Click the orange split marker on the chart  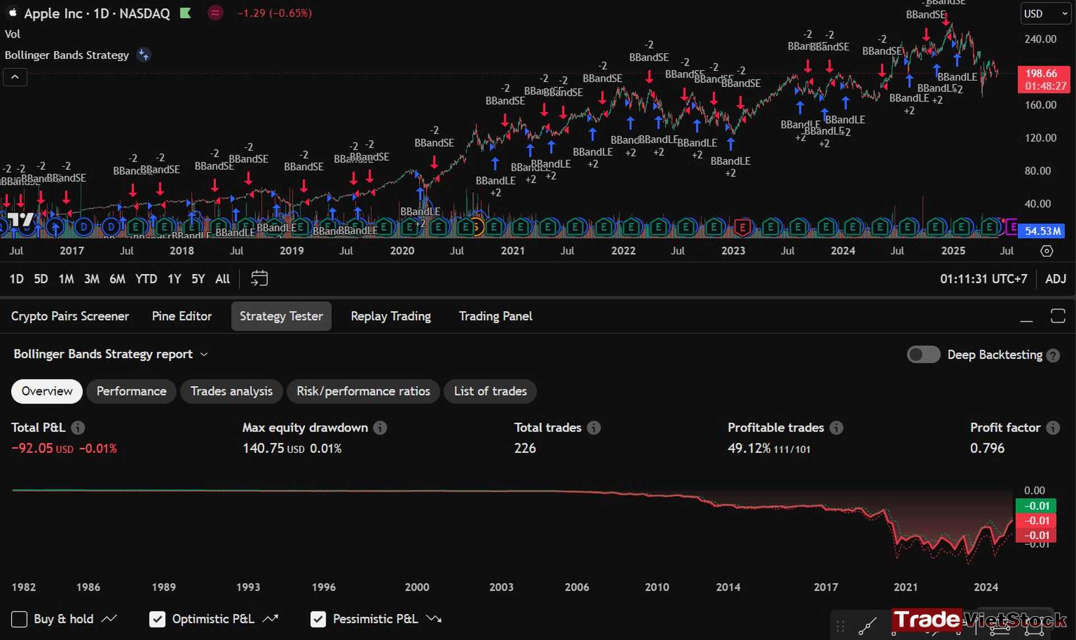476,227
